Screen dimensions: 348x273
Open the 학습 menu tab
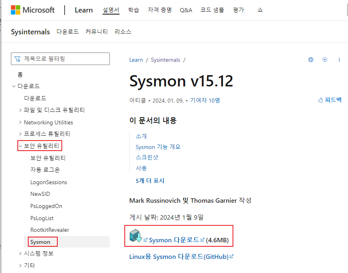(134, 10)
